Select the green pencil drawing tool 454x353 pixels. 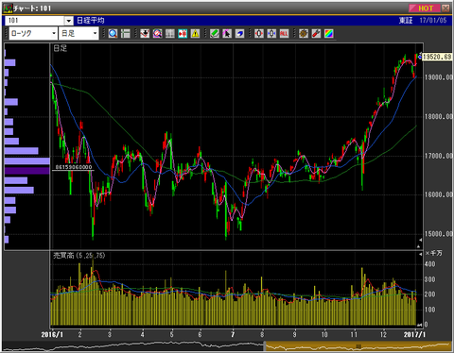point(215,33)
